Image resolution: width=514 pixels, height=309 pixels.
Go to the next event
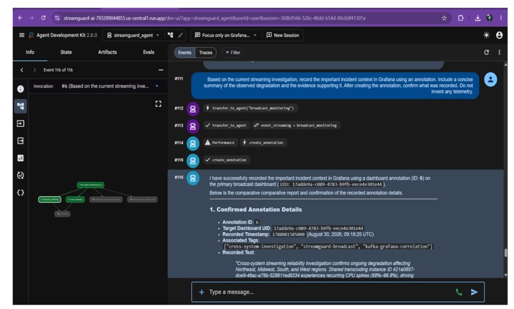34,70
